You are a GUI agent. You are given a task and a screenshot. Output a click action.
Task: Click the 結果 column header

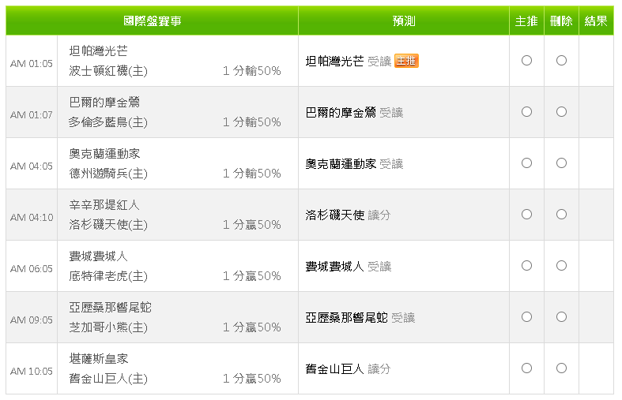tap(596, 21)
